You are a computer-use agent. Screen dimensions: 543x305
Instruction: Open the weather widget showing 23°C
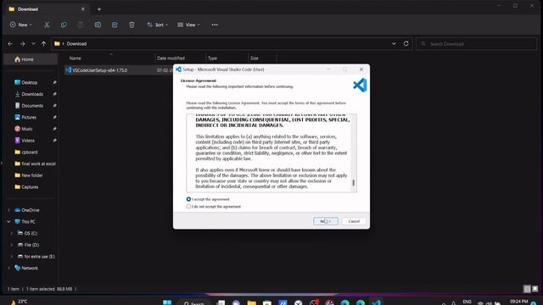(19, 302)
